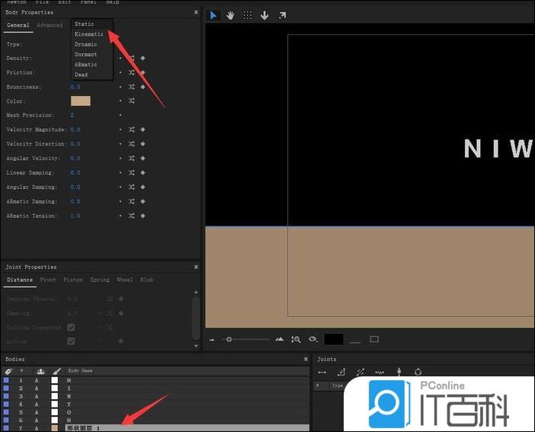The width and height of the screenshot is (535, 432).
Task: Click the keyframe diamond beside Bounciness
Action: [x=143, y=87]
